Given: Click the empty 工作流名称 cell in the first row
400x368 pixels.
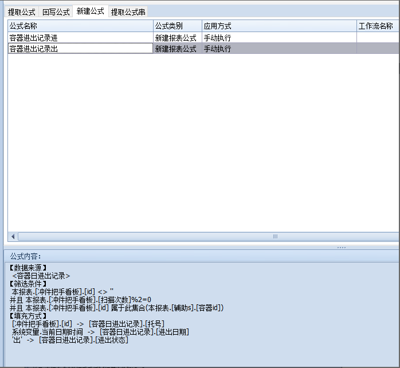Looking at the screenshot, I should pyautogui.click(x=377, y=38).
